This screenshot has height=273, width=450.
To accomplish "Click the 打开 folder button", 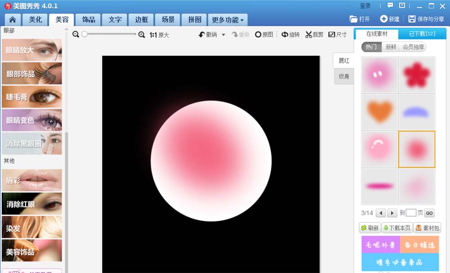I will [x=360, y=19].
